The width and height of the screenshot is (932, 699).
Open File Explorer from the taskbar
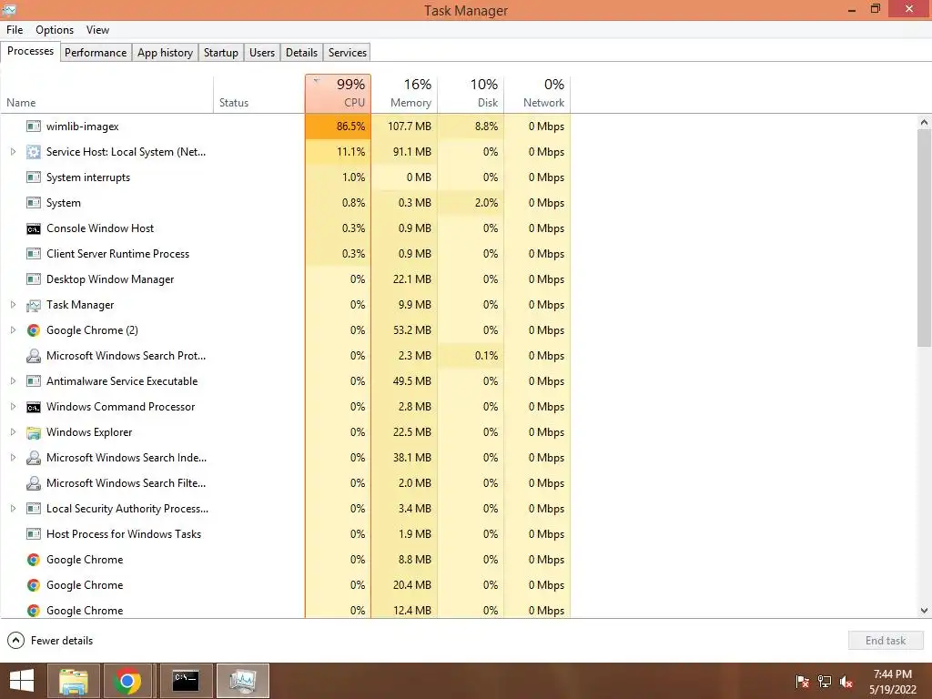(74, 681)
